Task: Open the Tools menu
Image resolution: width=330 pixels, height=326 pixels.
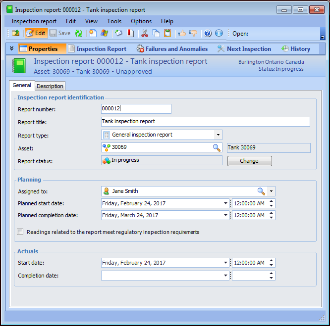Action: tap(114, 21)
